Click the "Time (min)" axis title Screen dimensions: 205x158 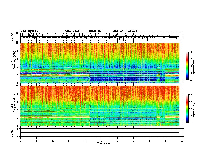click(104, 143)
